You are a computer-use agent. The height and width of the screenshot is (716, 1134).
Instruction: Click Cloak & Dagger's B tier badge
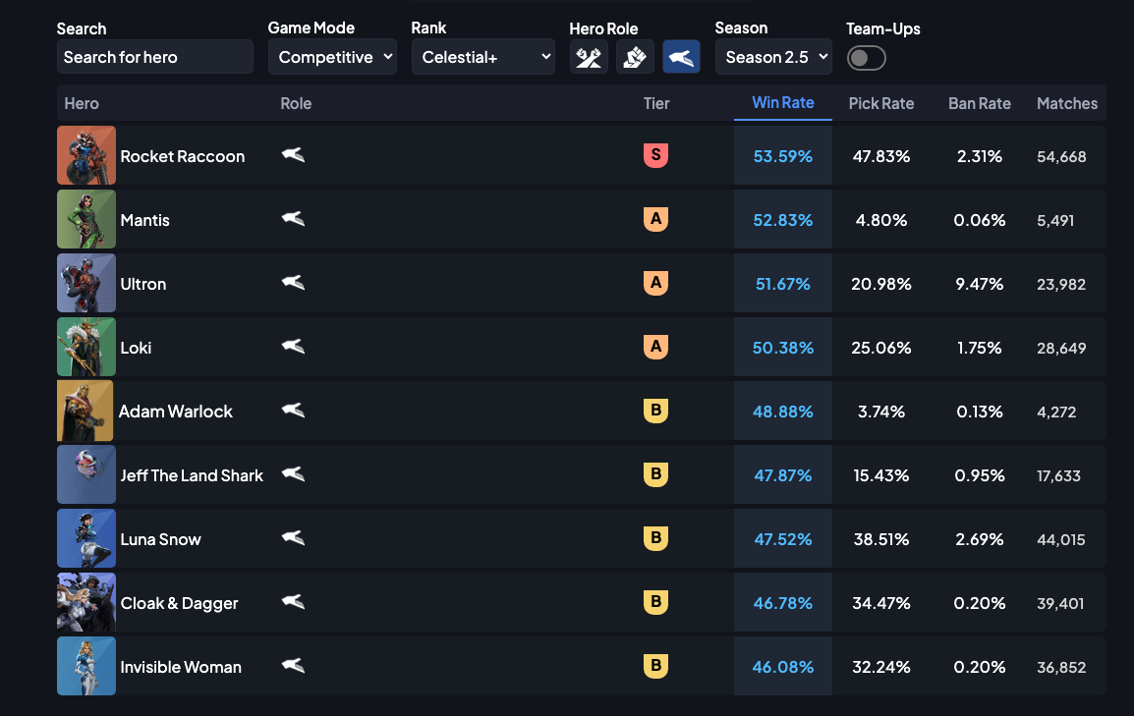[656, 601]
